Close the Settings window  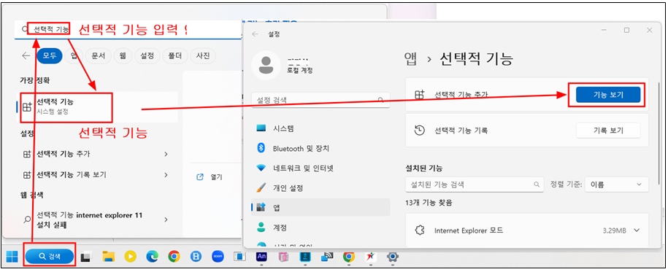[649, 30]
